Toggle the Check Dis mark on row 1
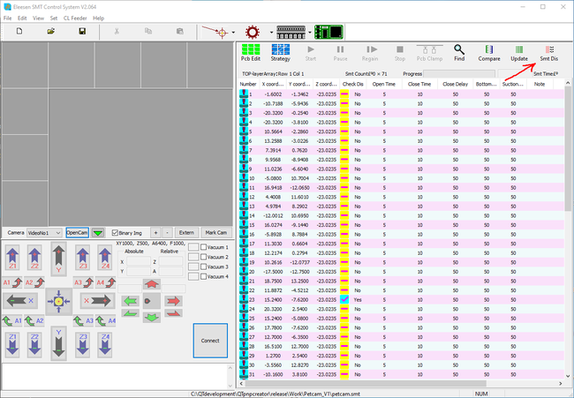Screen dimensions: 574x398 (x=344, y=94)
